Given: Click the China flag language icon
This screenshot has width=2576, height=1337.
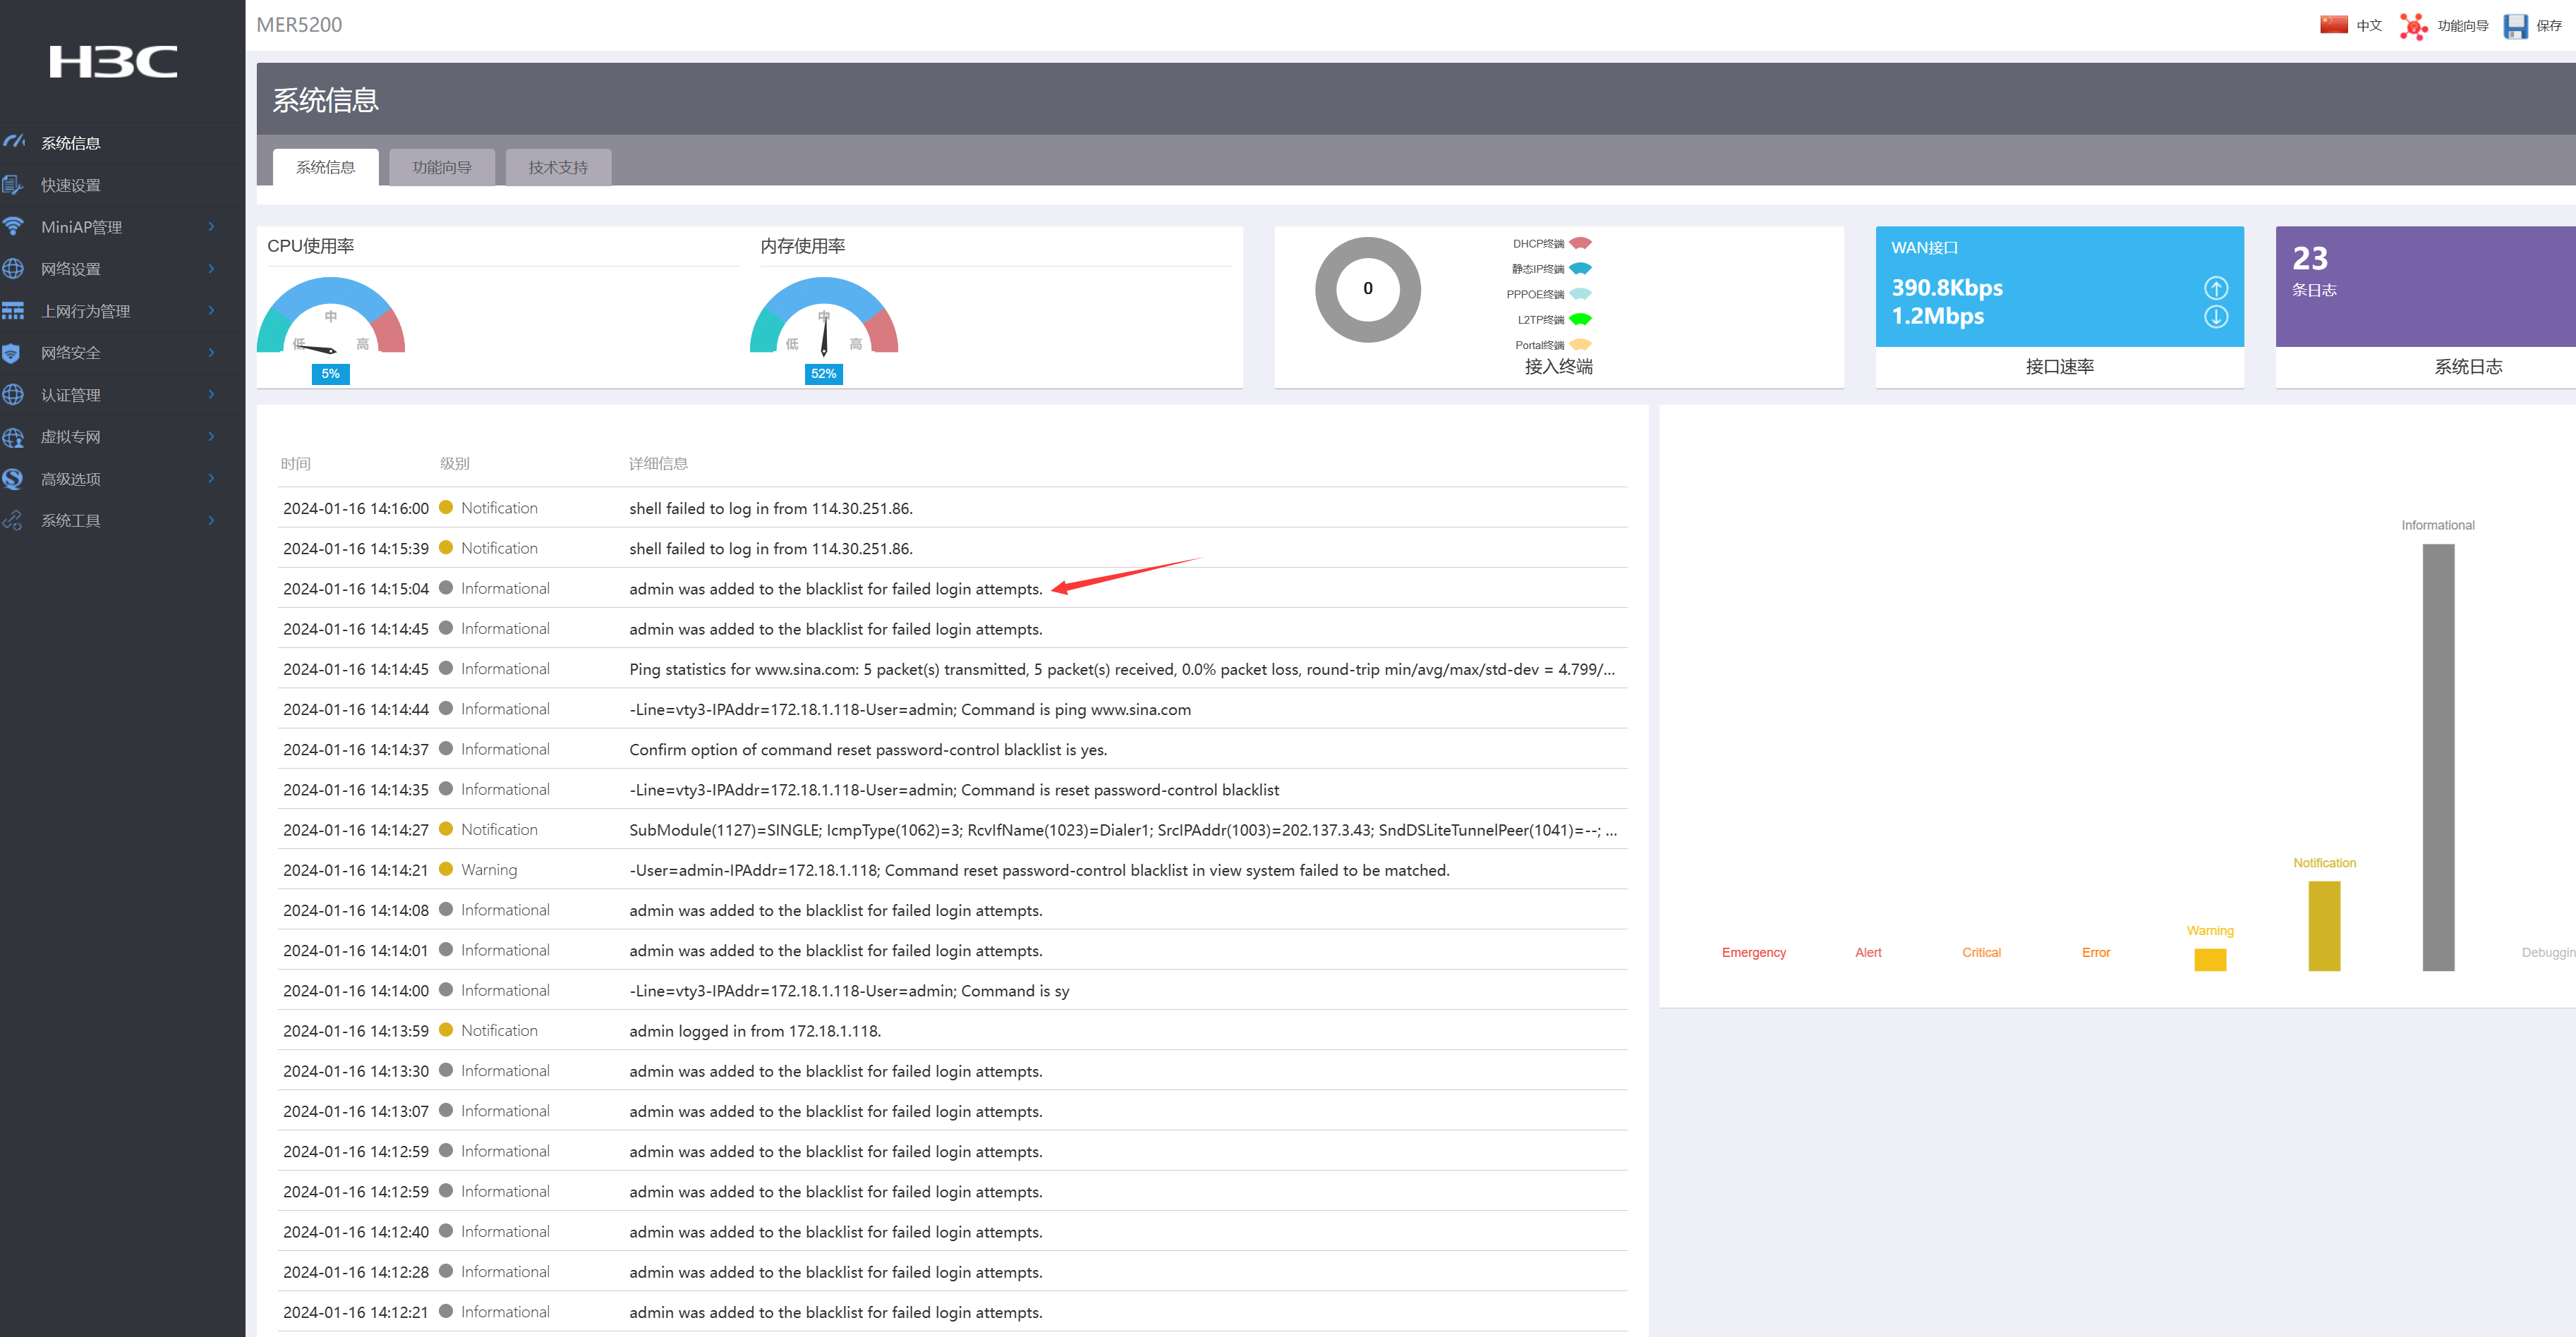Looking at the screenshot, I should tap(2333, 25).
